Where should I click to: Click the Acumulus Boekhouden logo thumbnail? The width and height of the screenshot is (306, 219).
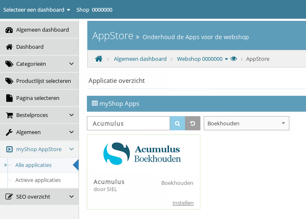tap(142, 154)
